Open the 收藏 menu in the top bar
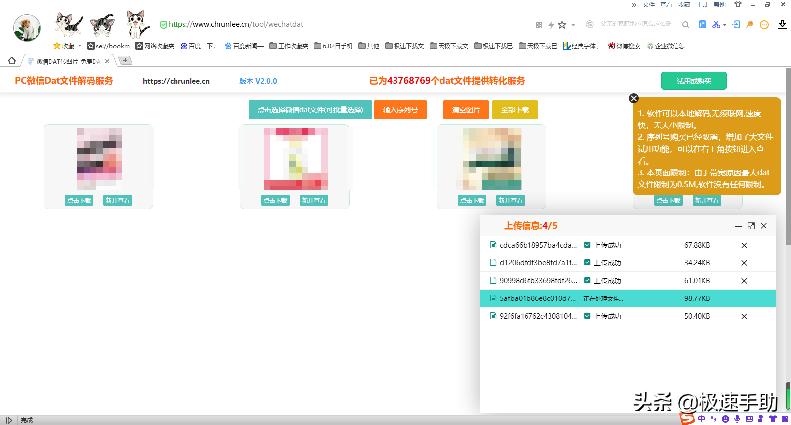 684,5
